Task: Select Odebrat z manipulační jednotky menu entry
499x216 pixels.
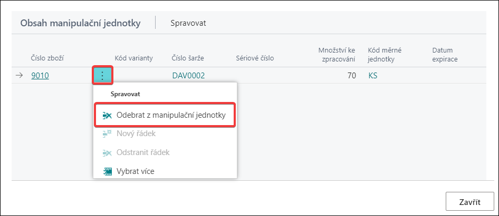Action: click(x=165, y=115)
